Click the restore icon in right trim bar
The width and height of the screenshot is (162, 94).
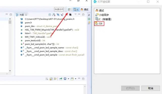pos(89,15)
